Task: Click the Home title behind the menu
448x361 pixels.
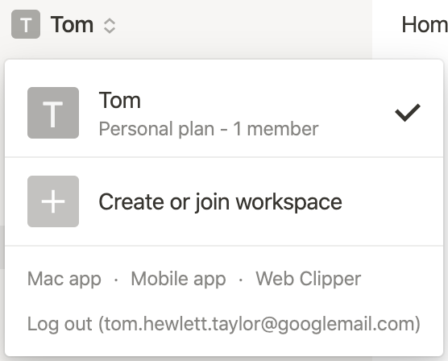Action: pos(425,25)
